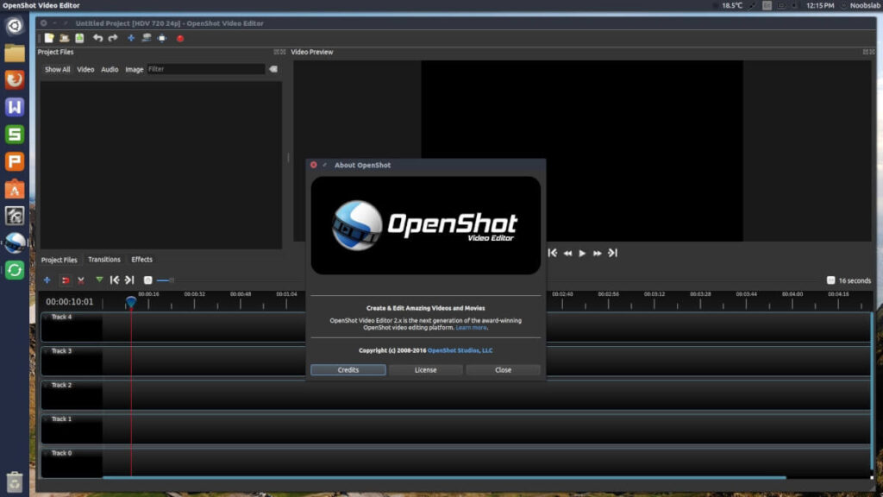
Task: Click the Save Project toolbar icon
Action: pos(79,38)
